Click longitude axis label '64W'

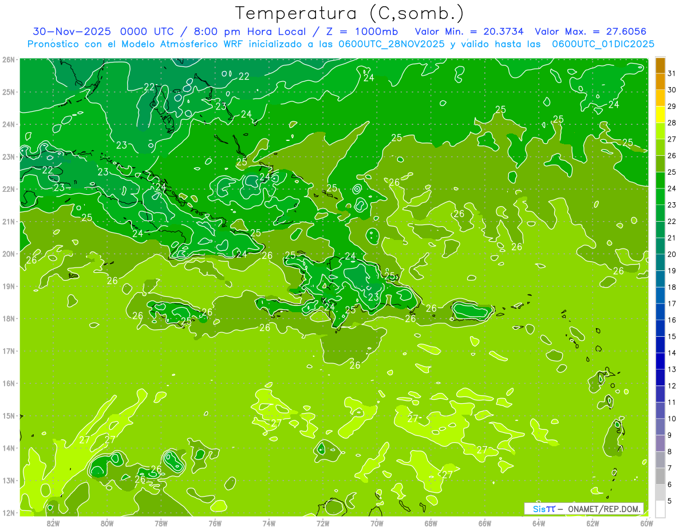[x=539, y=523]
